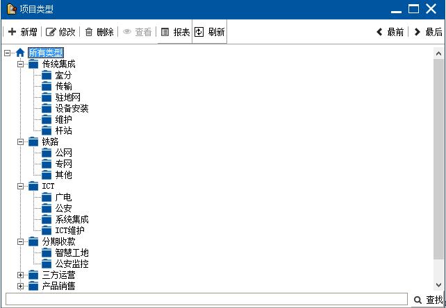The width and height of the screenshot is (446, 308).
Task: Select the 系统集成 tree item
Action: pyautogui.click(x=72, y=219)
